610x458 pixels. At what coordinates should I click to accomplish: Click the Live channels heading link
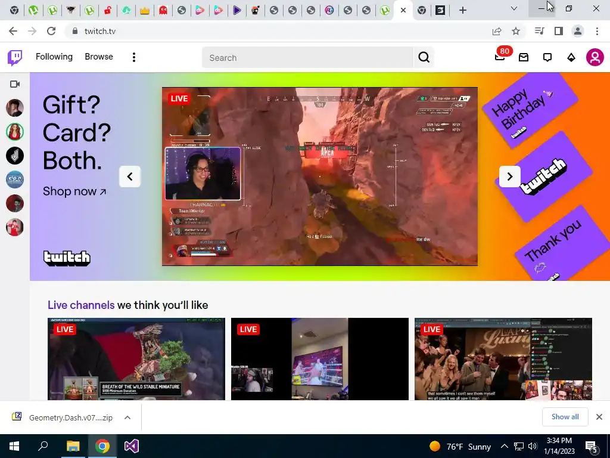[81, 305]
